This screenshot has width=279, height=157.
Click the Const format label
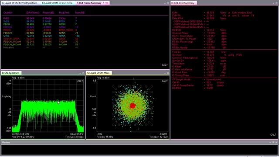93,96
